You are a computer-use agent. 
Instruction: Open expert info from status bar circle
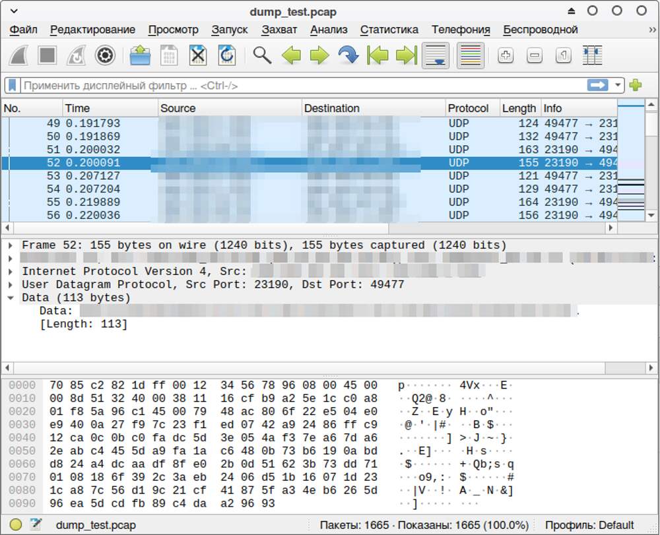[x=16, y=525]
